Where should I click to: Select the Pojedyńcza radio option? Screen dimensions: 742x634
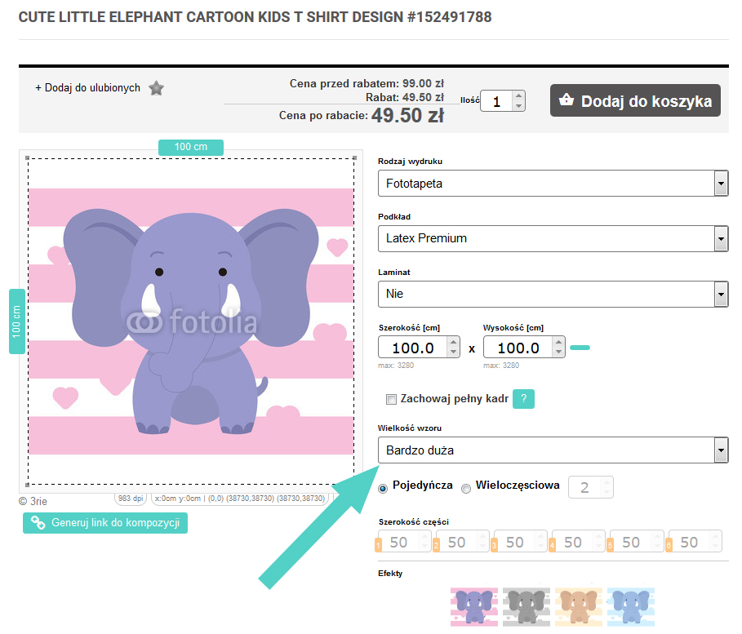tap(383, 488)
